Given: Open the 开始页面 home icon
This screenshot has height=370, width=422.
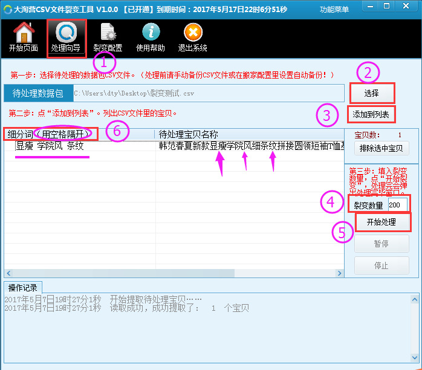Looking at the screenshot, I should 24,37.
